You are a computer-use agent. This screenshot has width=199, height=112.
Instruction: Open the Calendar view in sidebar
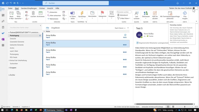pos(3,15)
